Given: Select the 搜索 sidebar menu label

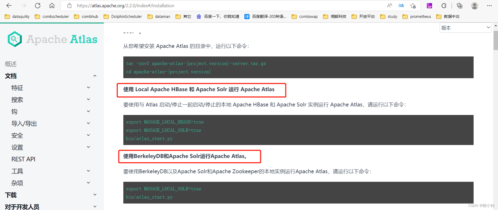Looking at the screenshot, I should [17, 100].
